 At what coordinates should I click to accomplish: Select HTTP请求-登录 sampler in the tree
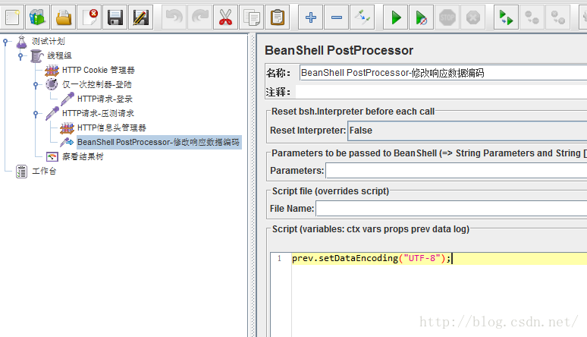click(x=104, y=99)
